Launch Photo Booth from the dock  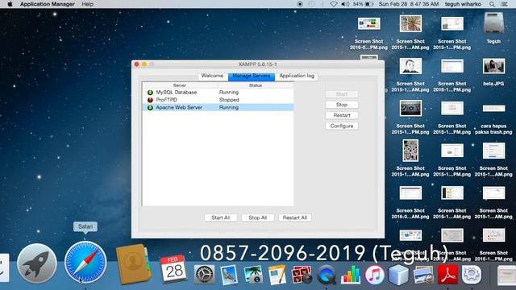pos(302,275)
